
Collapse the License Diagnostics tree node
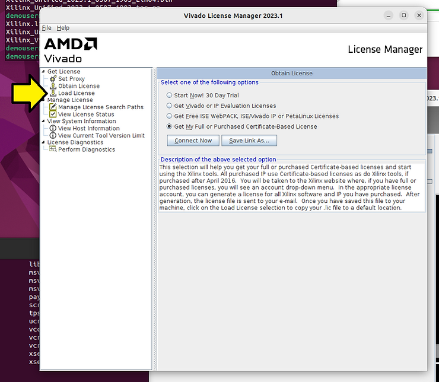click(x=43, y=142)
